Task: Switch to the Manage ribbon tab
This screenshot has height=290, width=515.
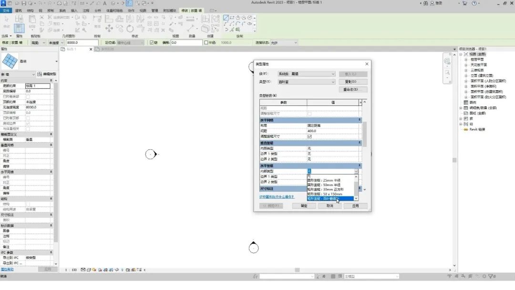Action: coord(154,10)
